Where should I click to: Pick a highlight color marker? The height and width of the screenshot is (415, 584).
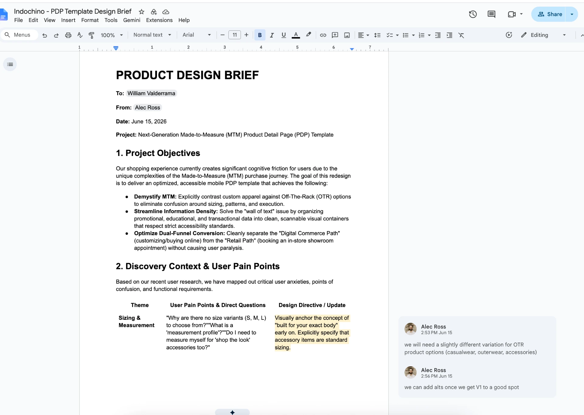point(308,35)
